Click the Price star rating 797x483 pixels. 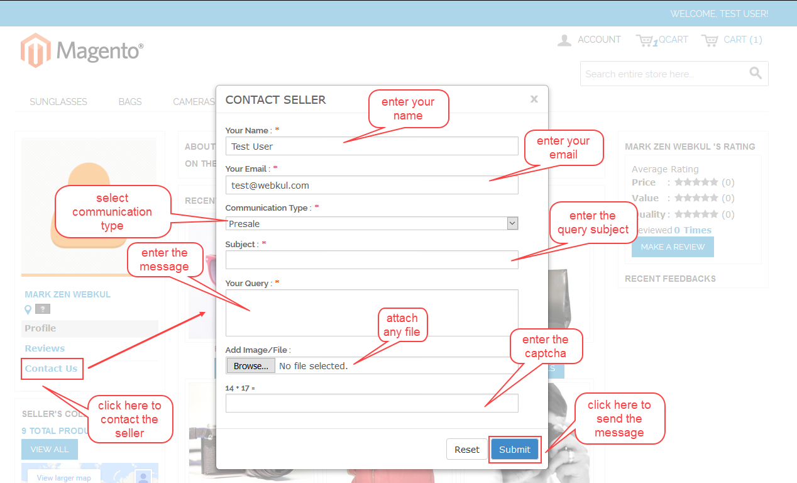(x=696, y=182)
